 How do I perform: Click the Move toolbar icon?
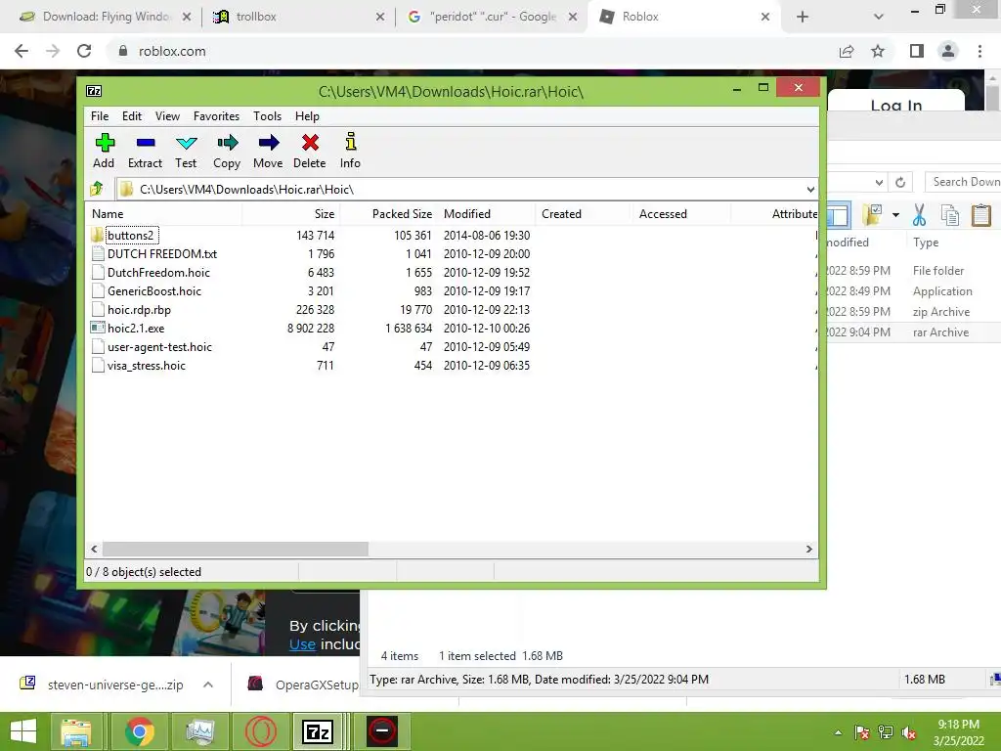point(268,151)
